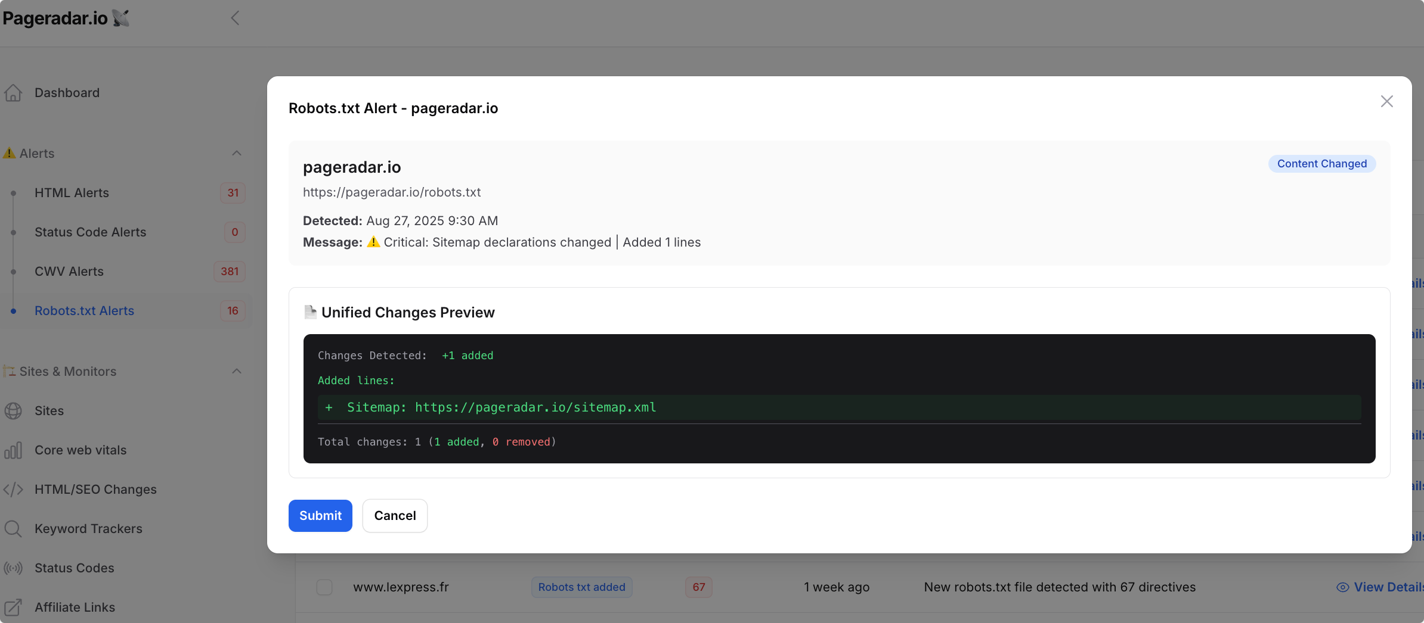The height and width of the screenshot is (623, 1424).
Task: Click the 67 badge in lexpress row
Action: coord(698,587)
